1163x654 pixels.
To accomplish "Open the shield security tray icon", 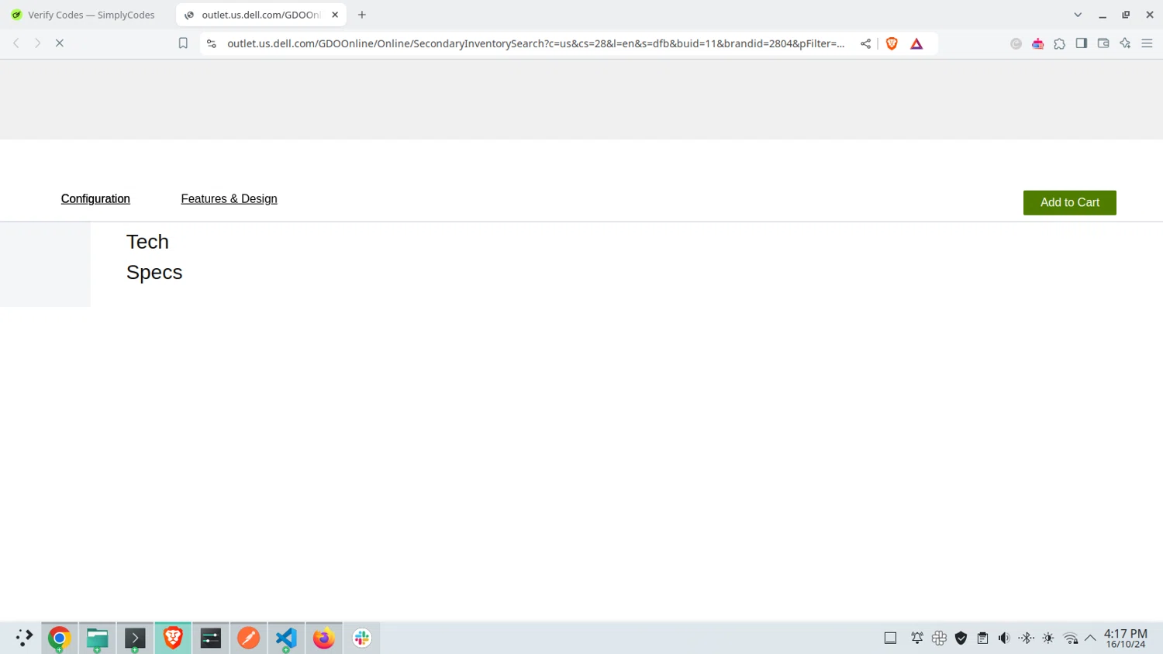I will (961, 638).
